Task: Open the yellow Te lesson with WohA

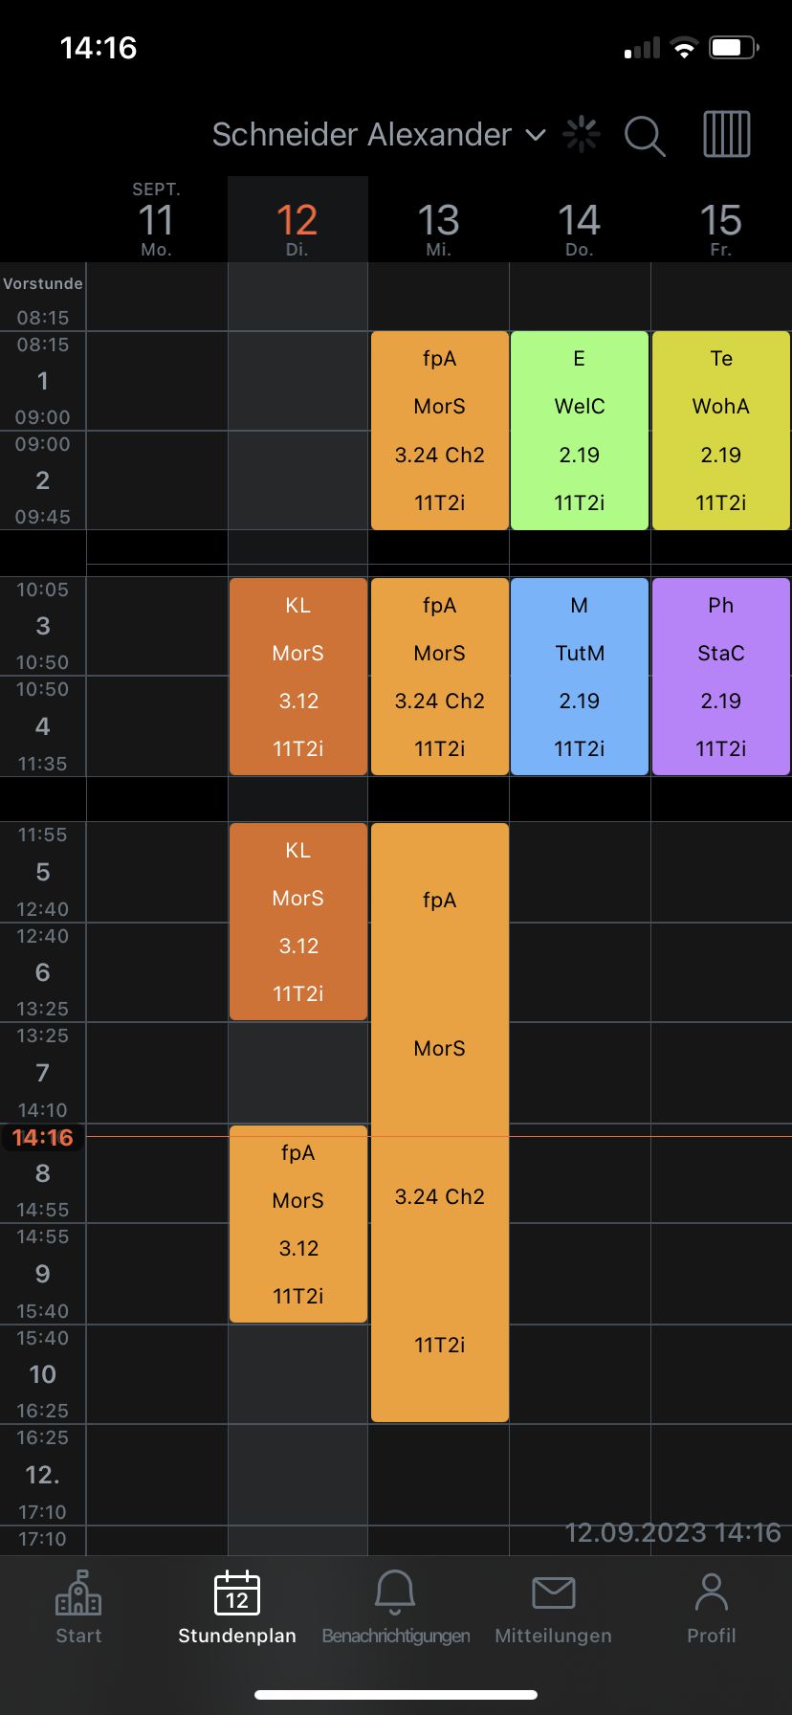Action: pyautogui.click(x=720, y=430)
